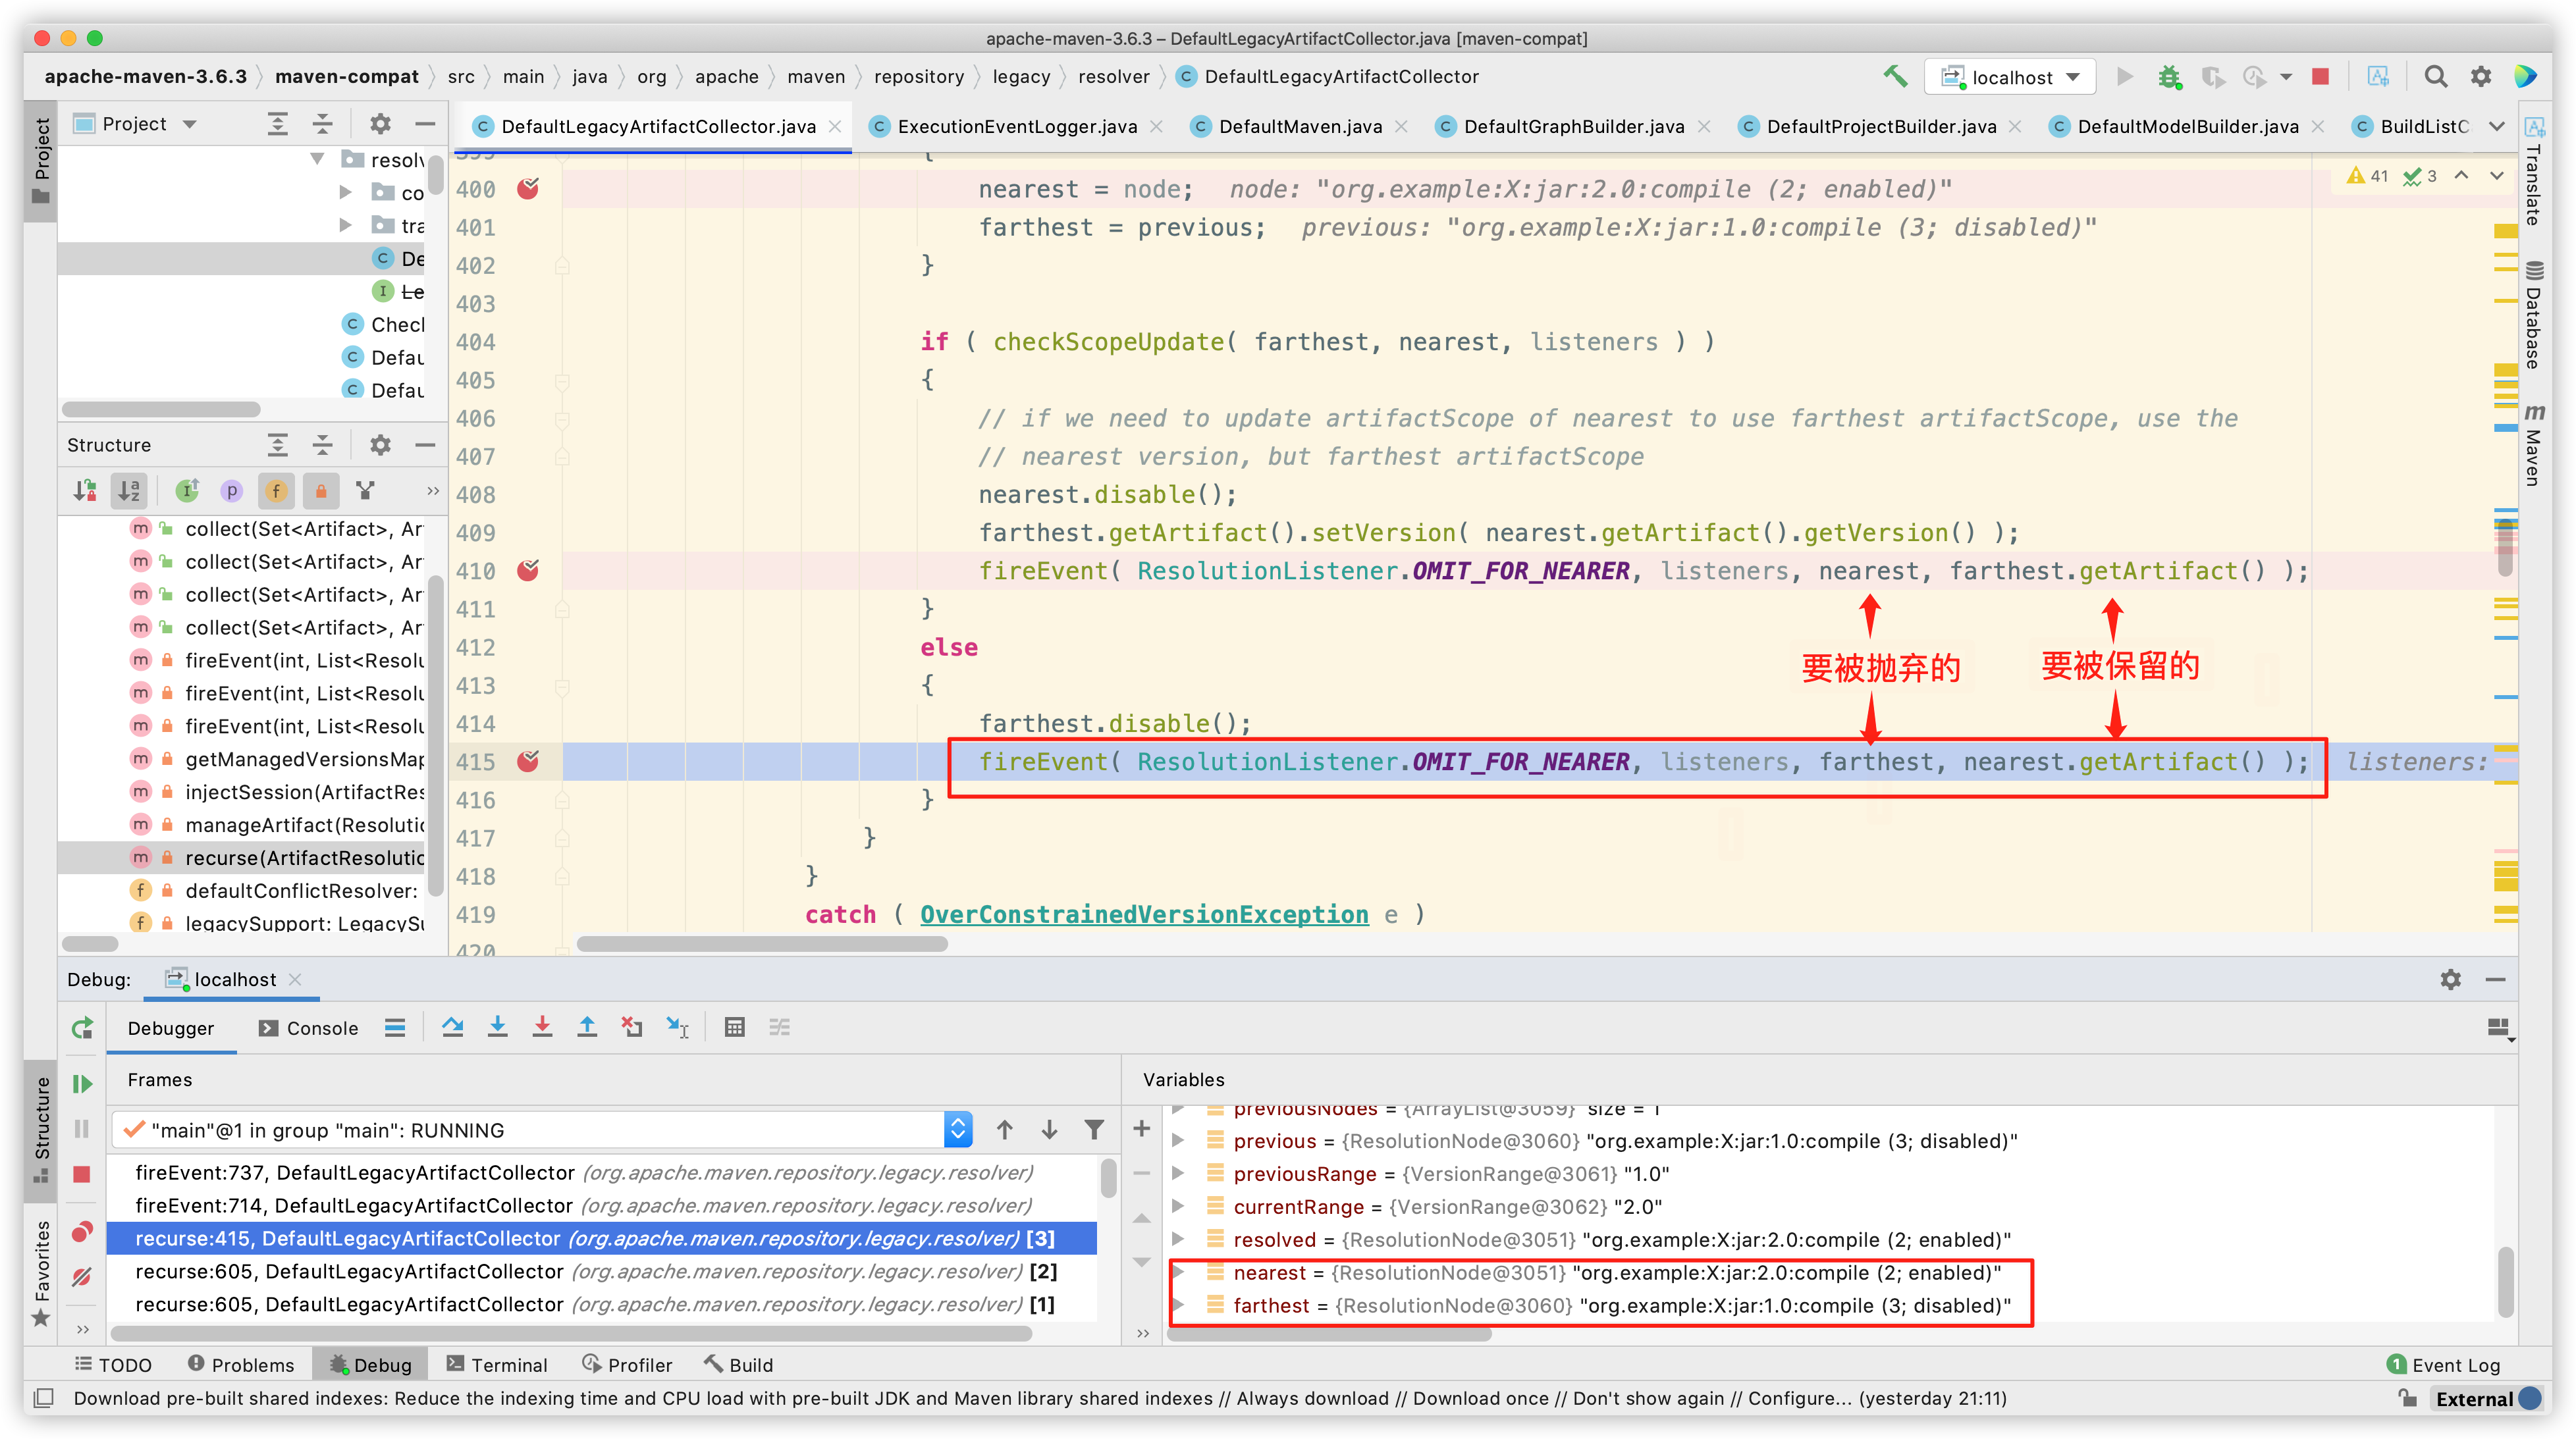2576x1439 pixels.
Task: Click the OverConstrainedVersionException hyperlink
Action: tap(1148, 912)
